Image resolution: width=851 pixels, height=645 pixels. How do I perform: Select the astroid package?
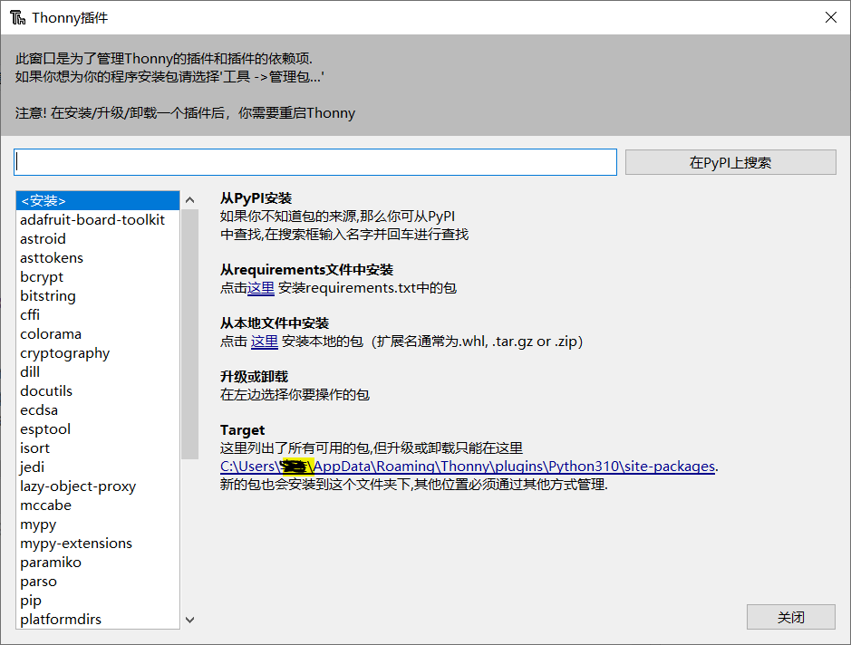click(43, 238)
